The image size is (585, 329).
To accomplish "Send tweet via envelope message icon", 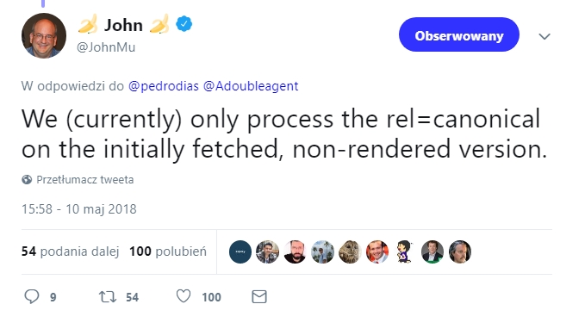I will 259,297.
